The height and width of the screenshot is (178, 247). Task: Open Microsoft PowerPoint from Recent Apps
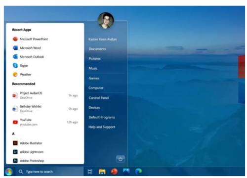[x=30, y=39]
